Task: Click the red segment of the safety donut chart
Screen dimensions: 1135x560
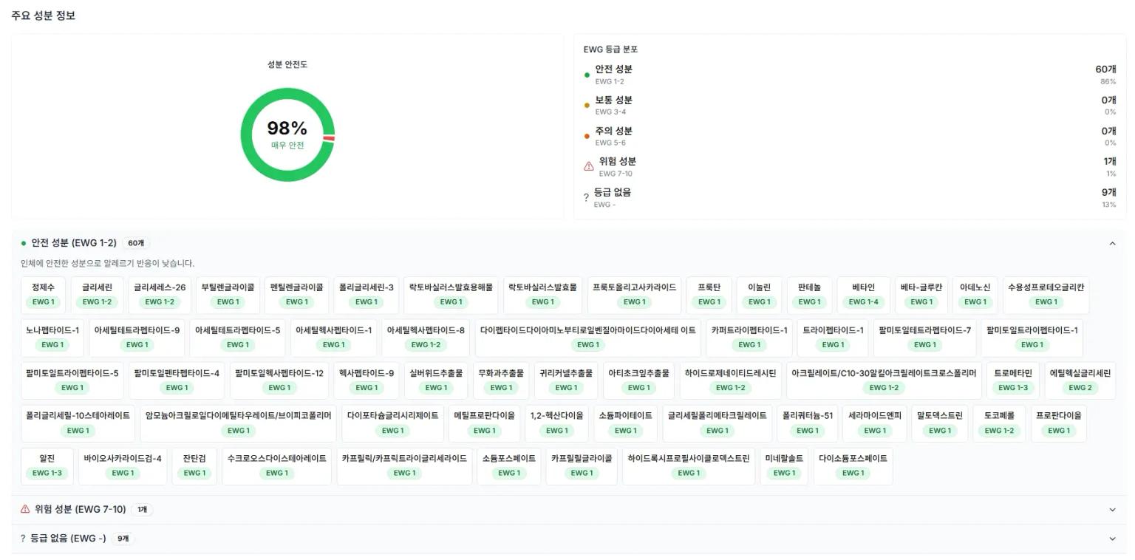Action: (329, 138)
